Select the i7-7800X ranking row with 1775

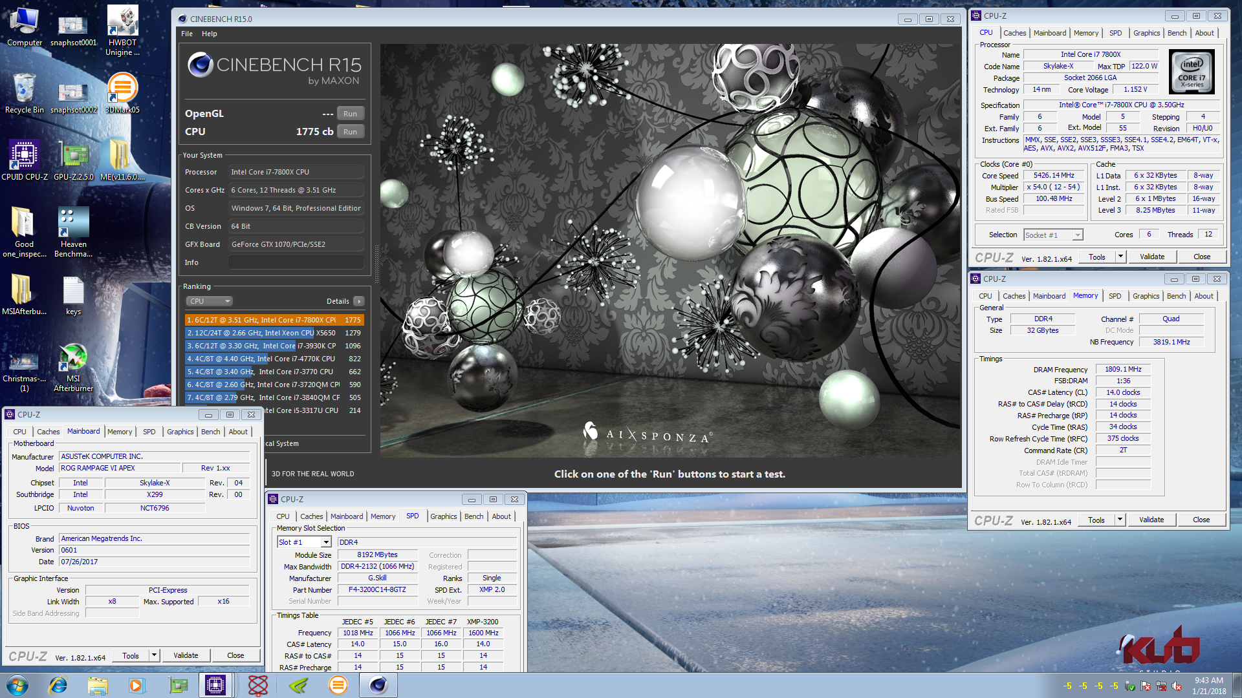coord(274,320)
